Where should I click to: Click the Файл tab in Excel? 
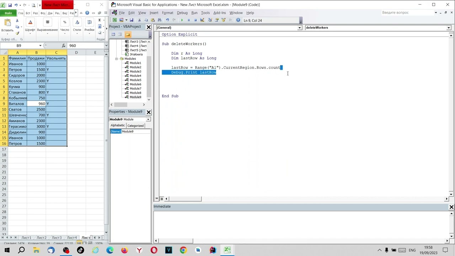[x=8, y=13]
